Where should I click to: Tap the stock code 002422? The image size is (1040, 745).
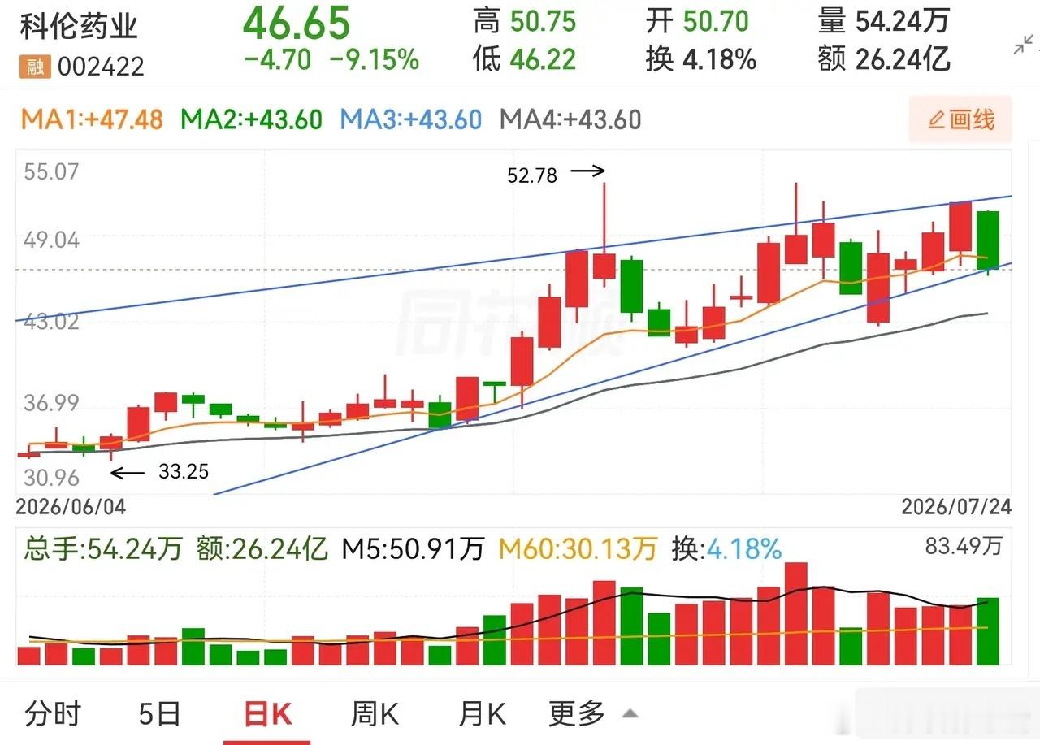(x=100, y=67)
